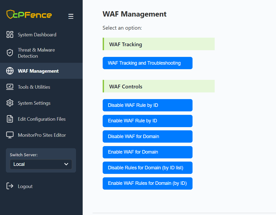Open WAF Tracking and Troubleshooting
The width and height of the screenshot is (276, 215).
click(147, 63)
